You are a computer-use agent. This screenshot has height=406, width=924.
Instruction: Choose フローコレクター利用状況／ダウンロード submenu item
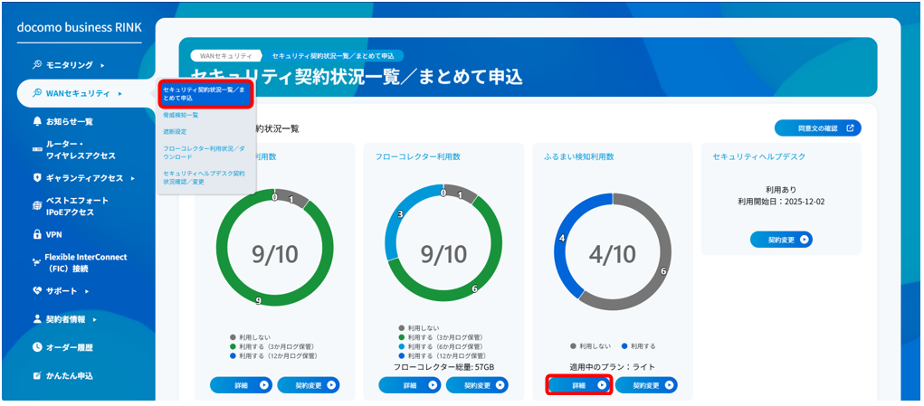pyautogui.click(x=205, y=150)
